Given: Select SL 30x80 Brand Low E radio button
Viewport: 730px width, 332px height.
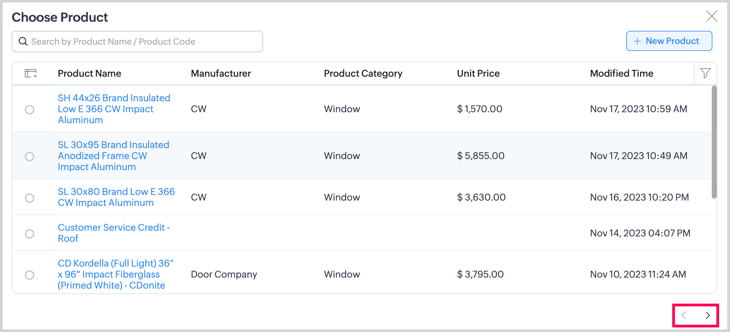Looking at the screenshot, I should (x=30, y=198).
